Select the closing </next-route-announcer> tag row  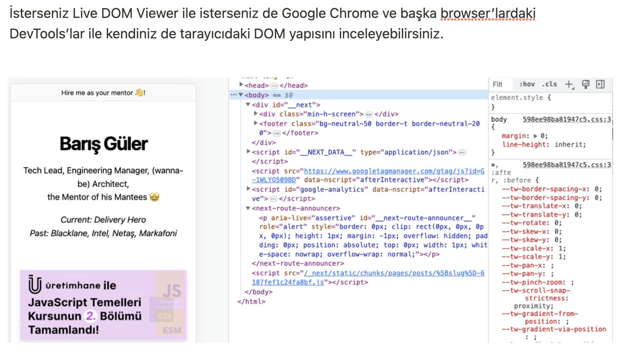[298, 263]
